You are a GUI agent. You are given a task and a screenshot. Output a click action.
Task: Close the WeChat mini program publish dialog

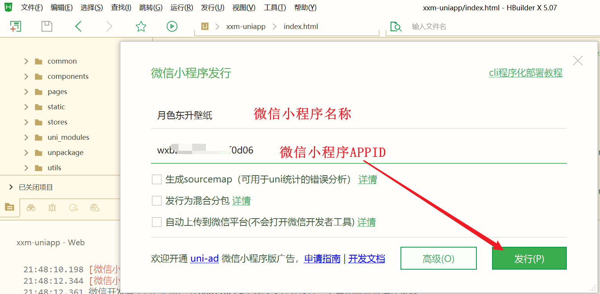click(578, 61)
